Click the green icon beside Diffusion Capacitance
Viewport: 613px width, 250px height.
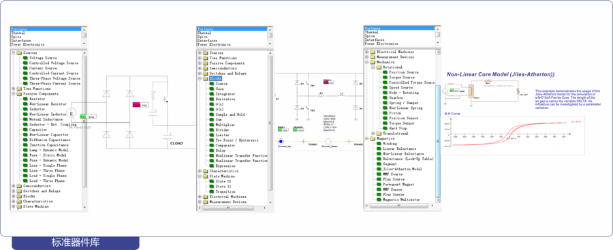tap(25, 140)
